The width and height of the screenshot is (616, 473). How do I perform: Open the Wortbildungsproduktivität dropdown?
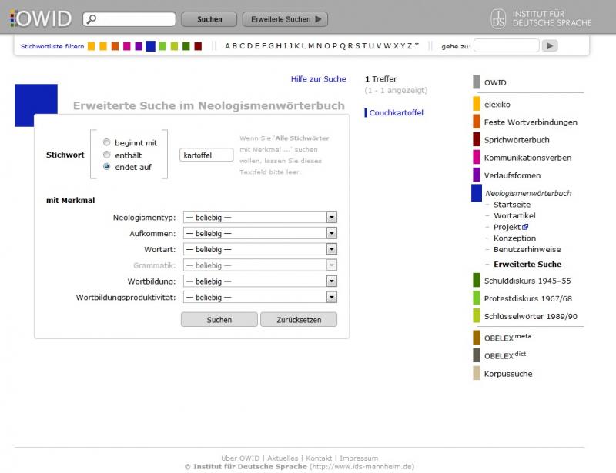260,298
